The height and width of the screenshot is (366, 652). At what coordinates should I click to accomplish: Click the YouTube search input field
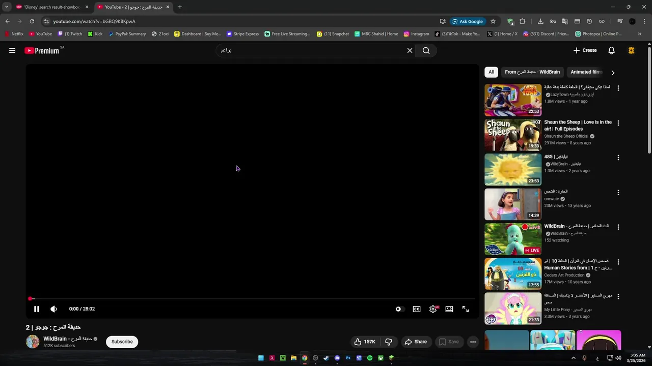311,50
